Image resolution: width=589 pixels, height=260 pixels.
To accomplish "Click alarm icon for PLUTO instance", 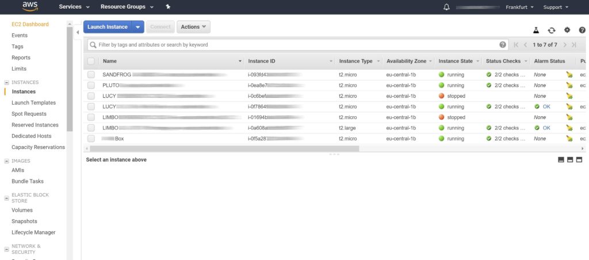I will click(569, 85).
